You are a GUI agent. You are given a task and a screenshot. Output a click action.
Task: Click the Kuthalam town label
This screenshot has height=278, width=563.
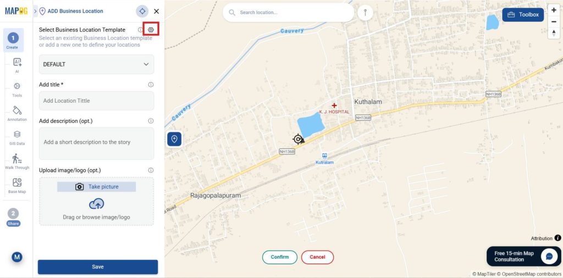tap(368, 102)
